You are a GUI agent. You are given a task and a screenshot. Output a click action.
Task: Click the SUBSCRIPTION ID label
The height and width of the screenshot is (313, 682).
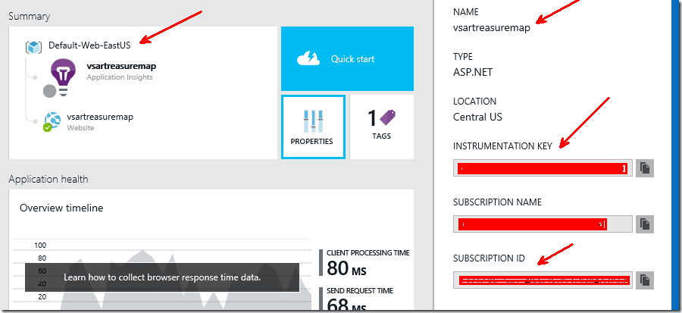[489, 258]
